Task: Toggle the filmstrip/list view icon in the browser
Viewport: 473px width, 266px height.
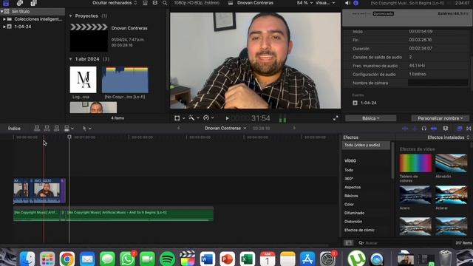Action: coord(145,3)
